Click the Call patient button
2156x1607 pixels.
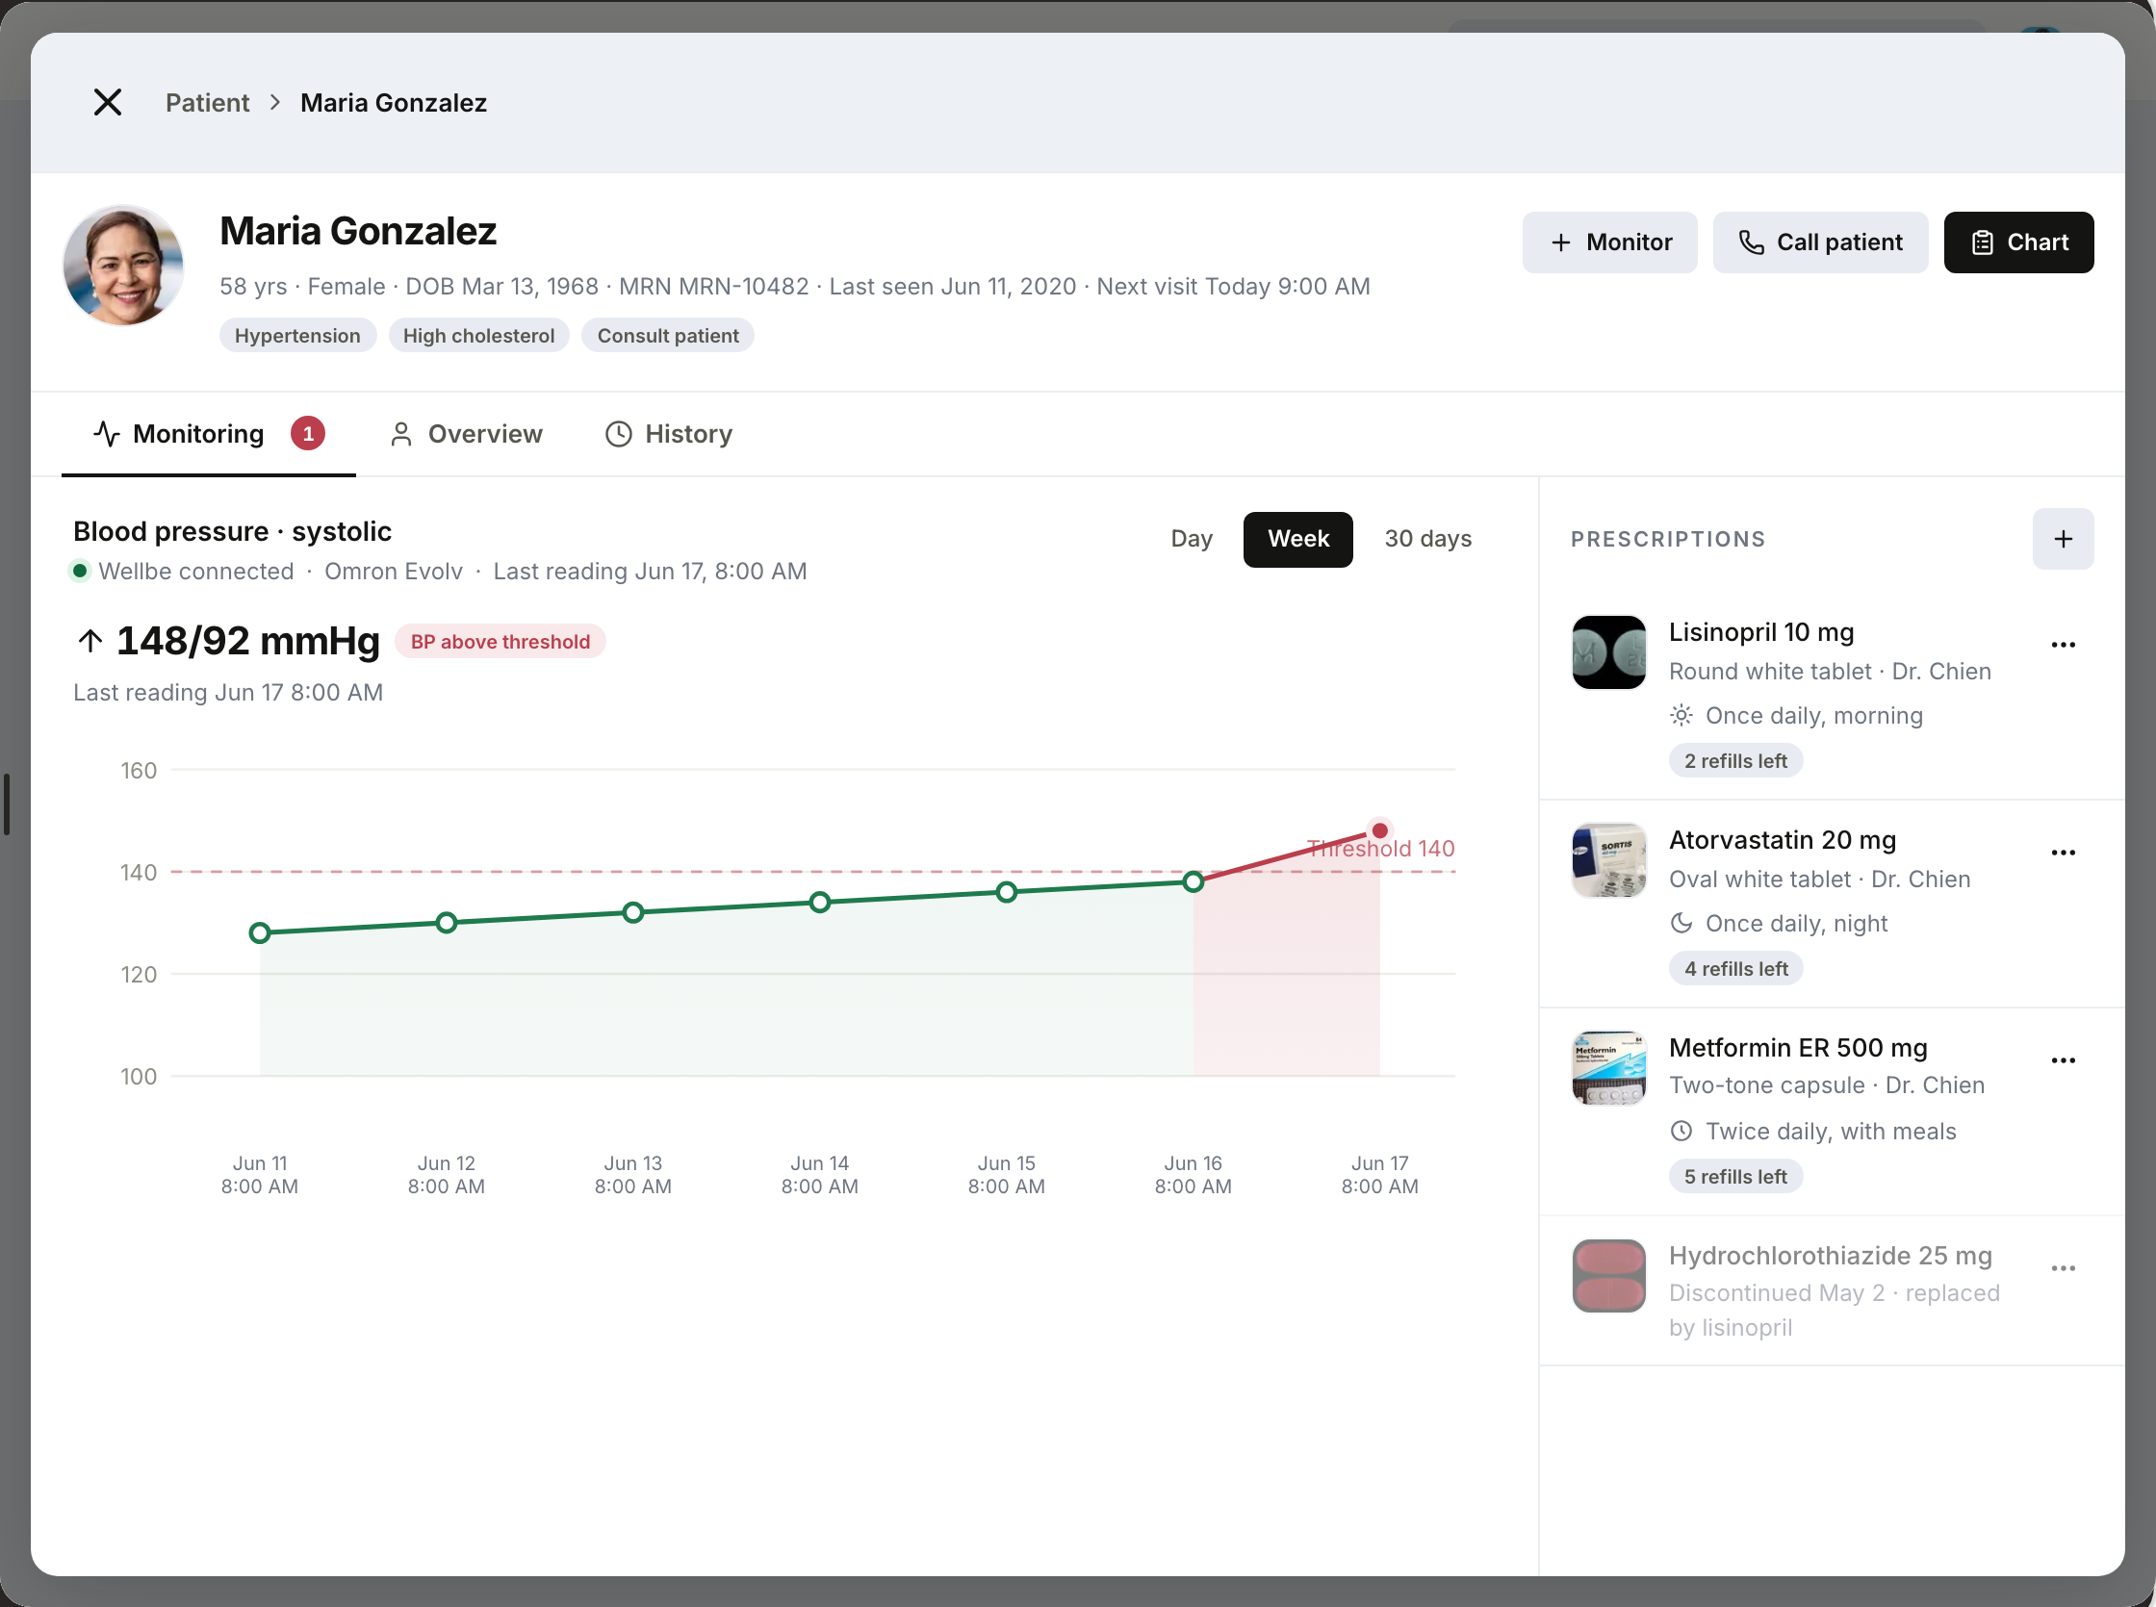pyautogui.click(x=1819, y=242)
